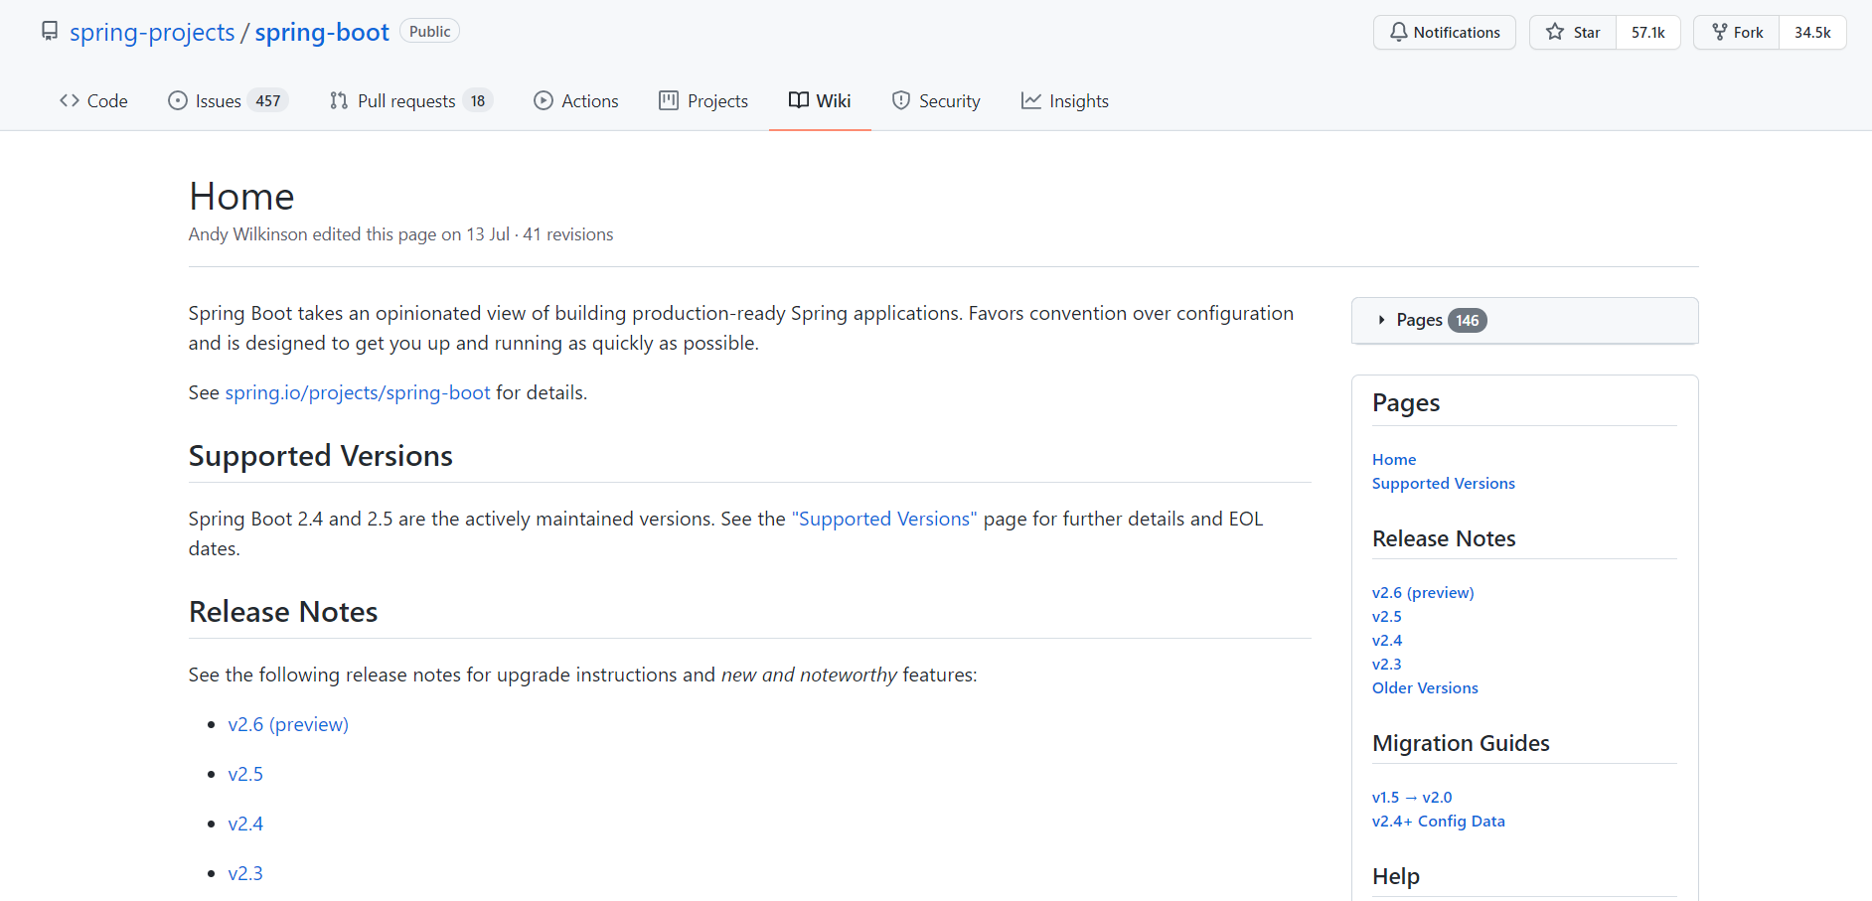Screen dimensions: 1872x901
Task: Click the Release Notes section heading in the article
Action: point(283,611)
